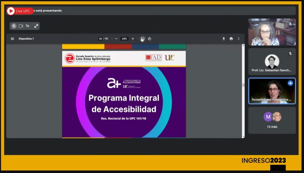The width and height of the screenshot is (304, 173).
Task: Select the zoom in icon
Action: [x=132, y=38]
